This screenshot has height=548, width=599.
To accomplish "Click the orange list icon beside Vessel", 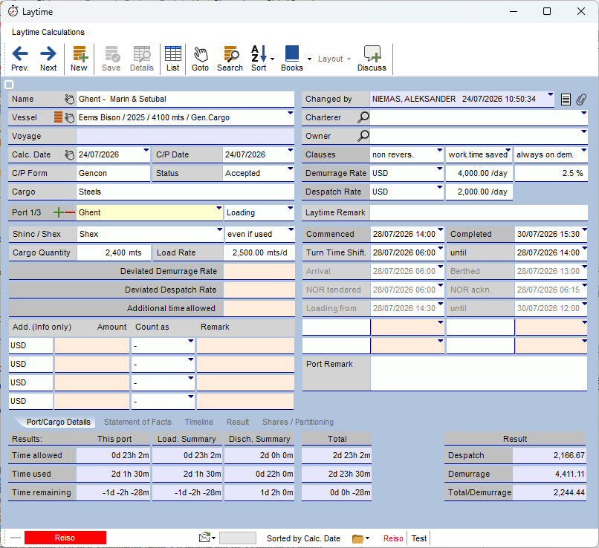I will click(58, 117).
